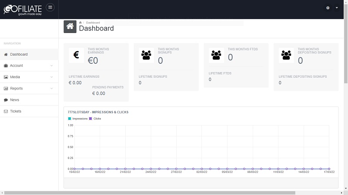
Task: Open Dashboard in the navigation
Action: coord(29,54)
